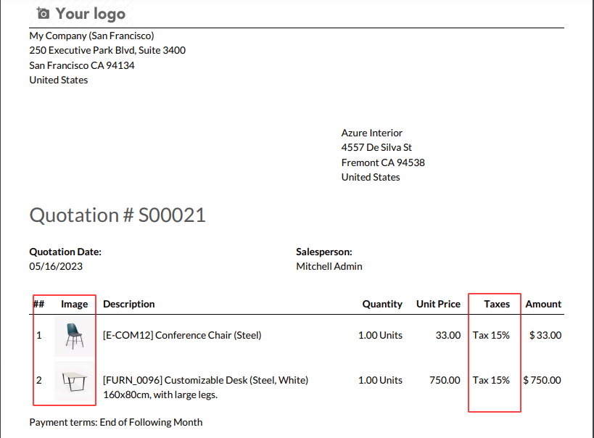Viewport: 594px width, 438px height.
Task: Click the Amount column header
Action: [543, 305]
